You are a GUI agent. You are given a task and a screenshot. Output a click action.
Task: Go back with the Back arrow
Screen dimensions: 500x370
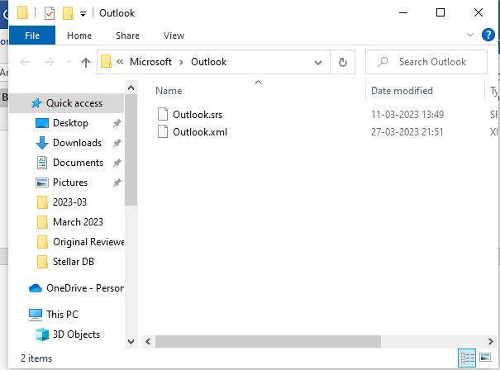[x=25, y=62]
